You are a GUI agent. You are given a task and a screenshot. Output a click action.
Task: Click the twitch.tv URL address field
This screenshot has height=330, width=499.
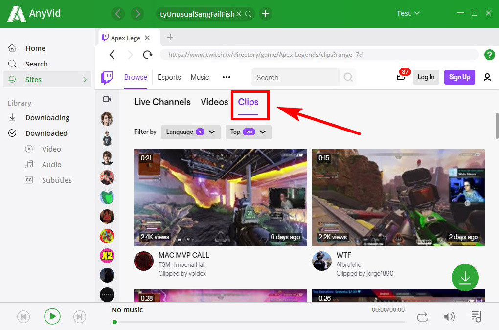[319, 55]
